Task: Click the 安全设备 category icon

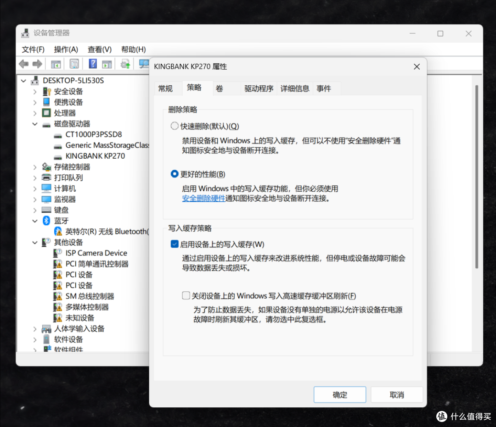Action: tap(46, 92)
